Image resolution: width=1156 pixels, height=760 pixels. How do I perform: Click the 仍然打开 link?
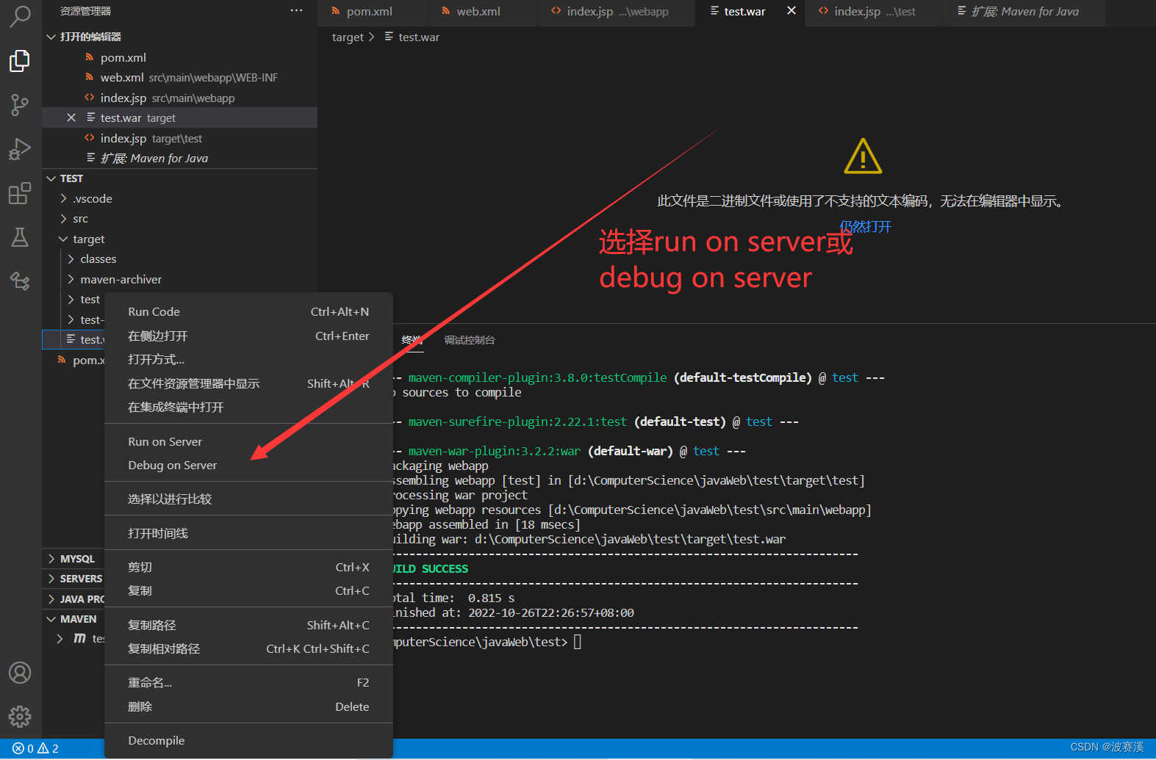[x=865, y=227]
